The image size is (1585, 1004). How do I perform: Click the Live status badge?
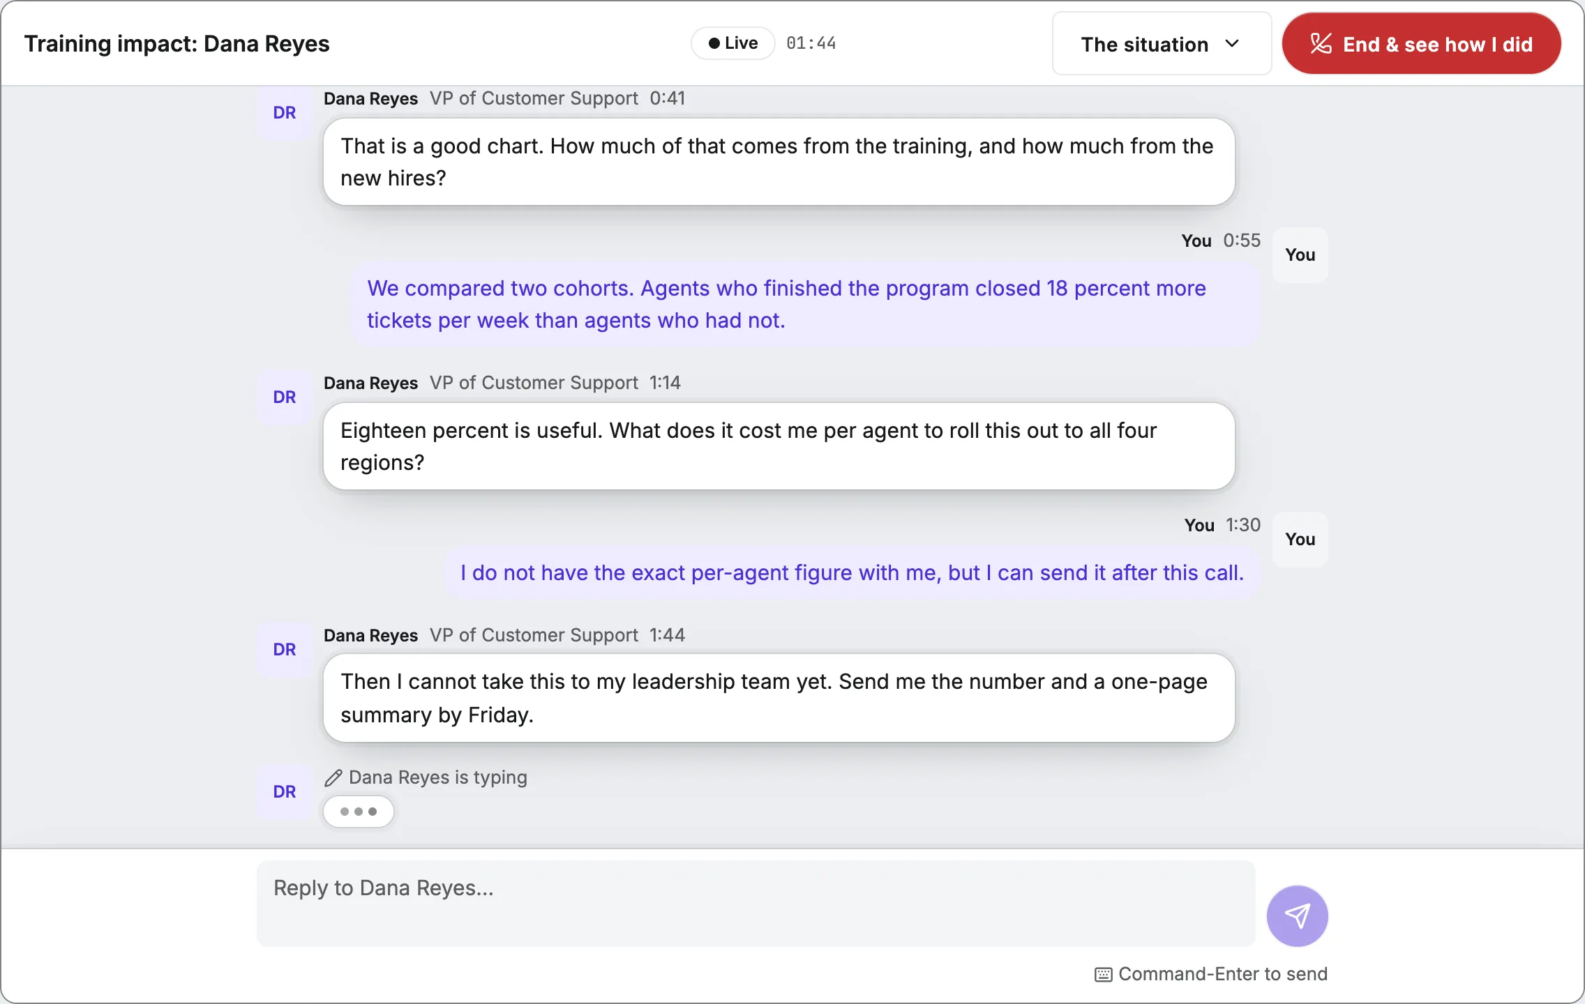733,43
